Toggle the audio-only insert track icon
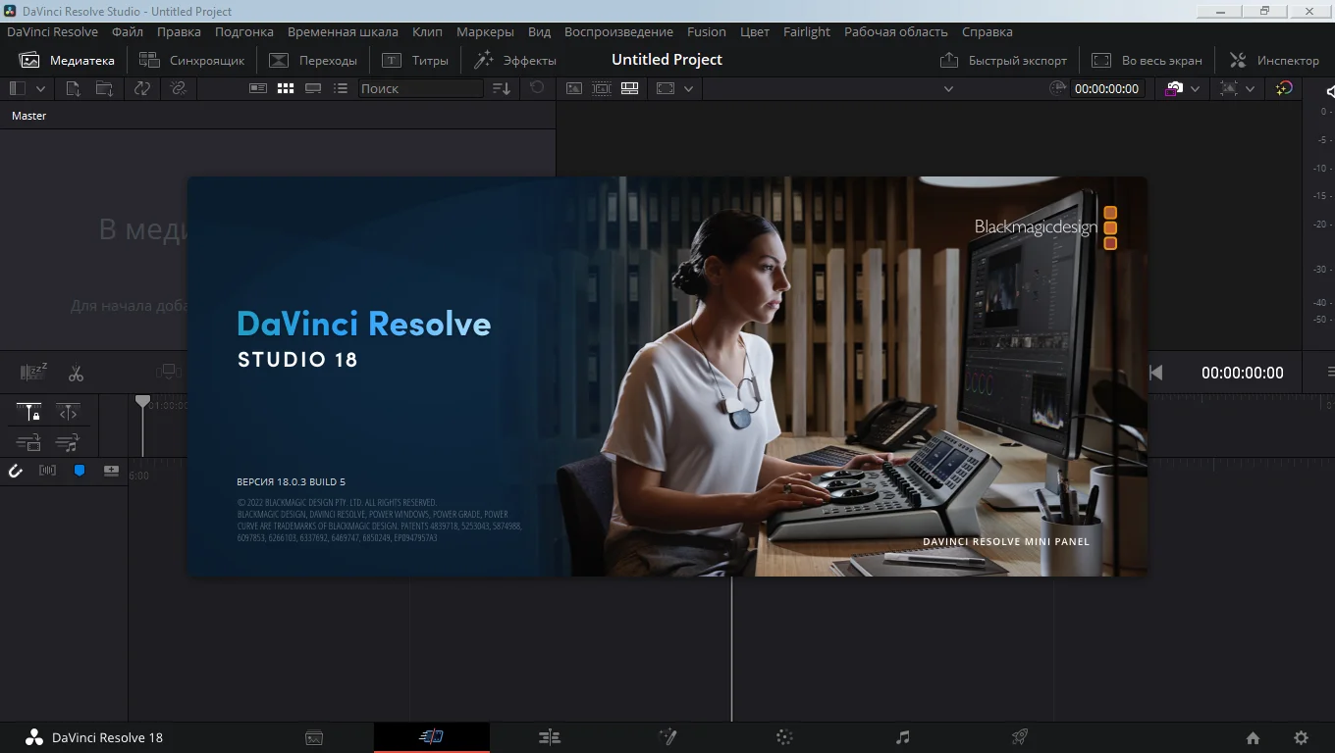Screen dimensions: 1335x753 click(68, 443)
